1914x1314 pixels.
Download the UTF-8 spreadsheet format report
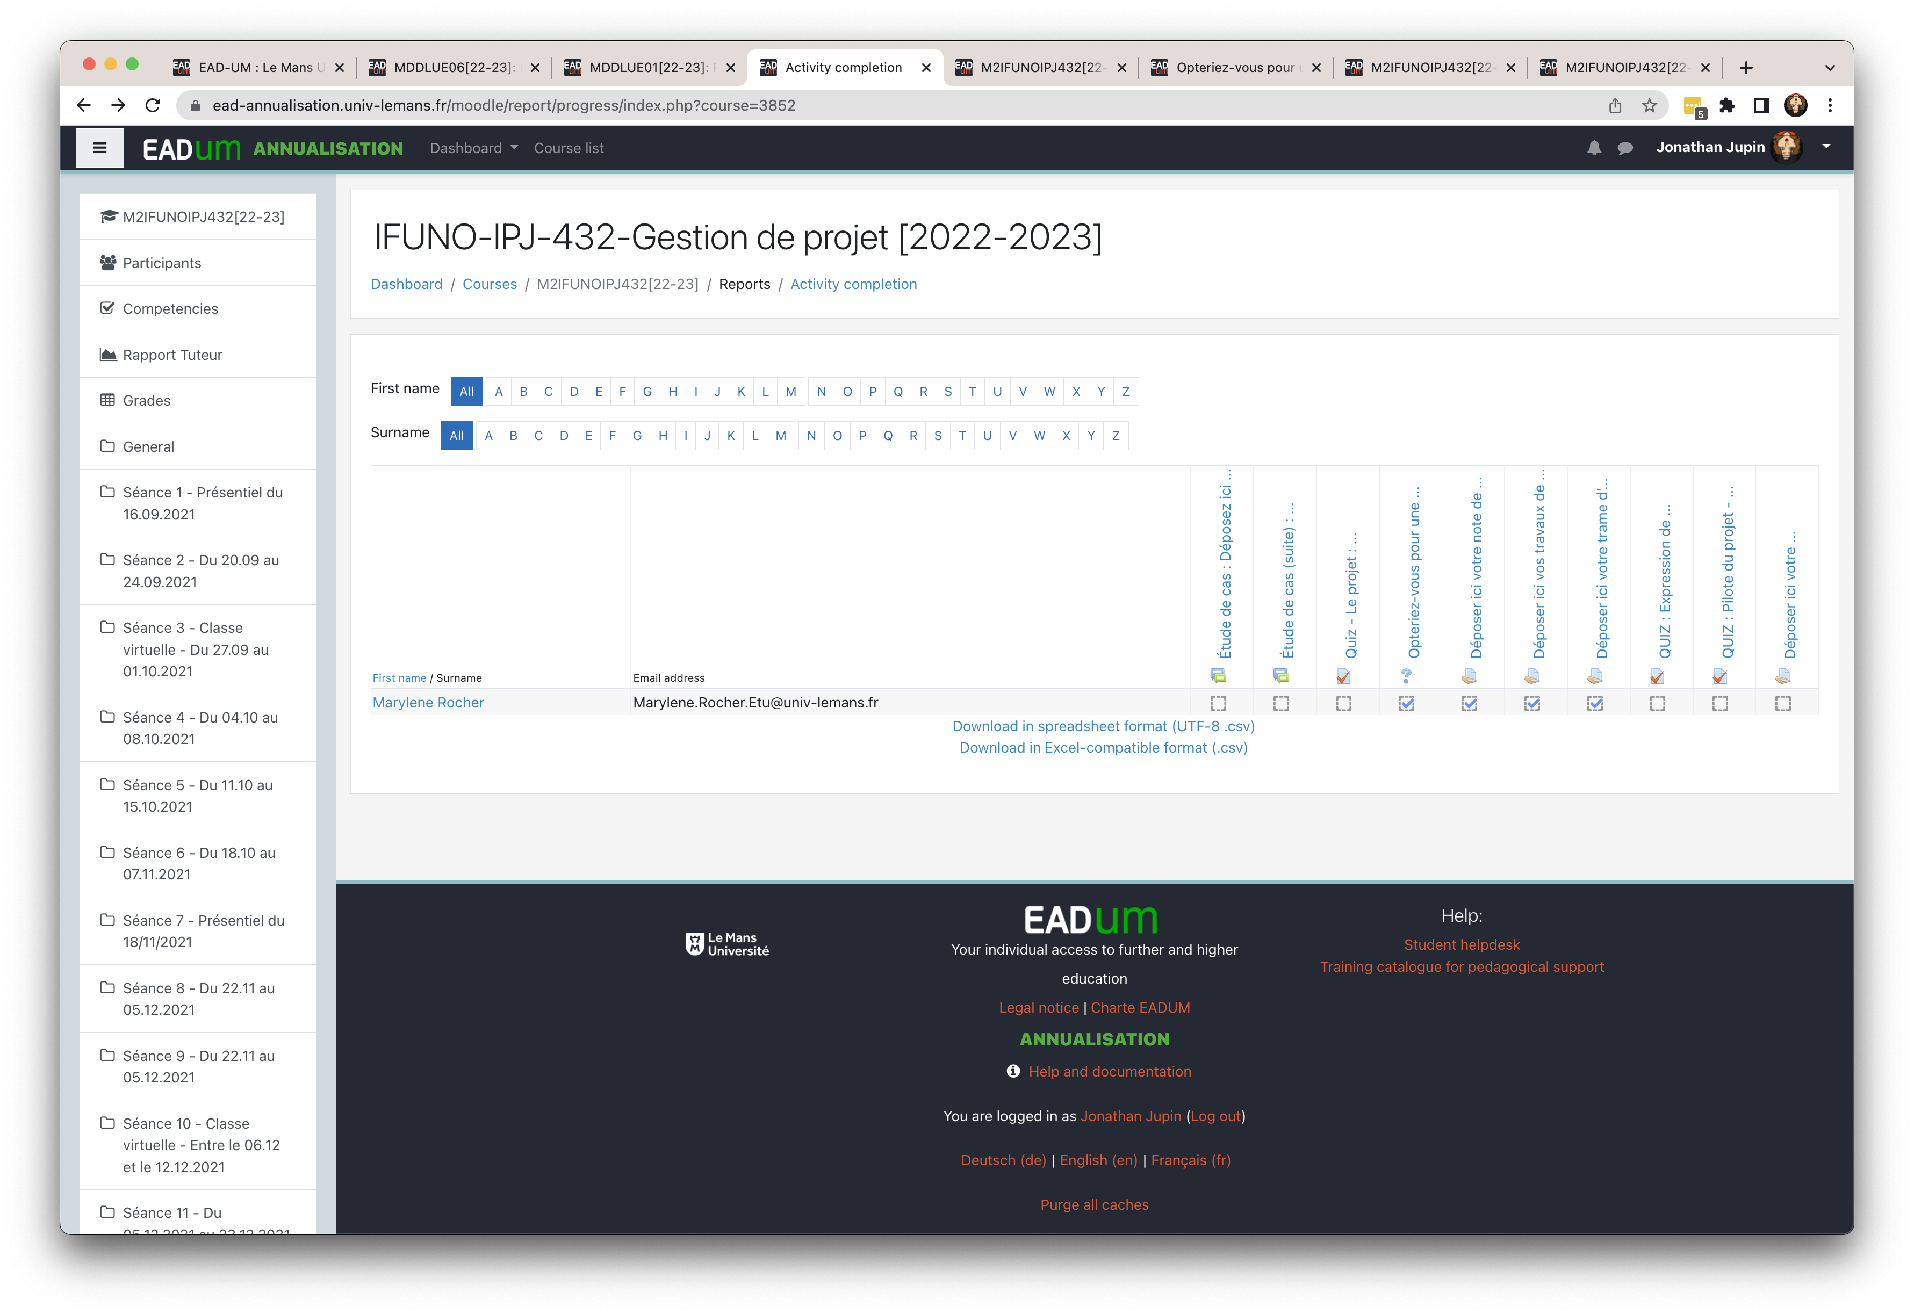pos(1104,725)
